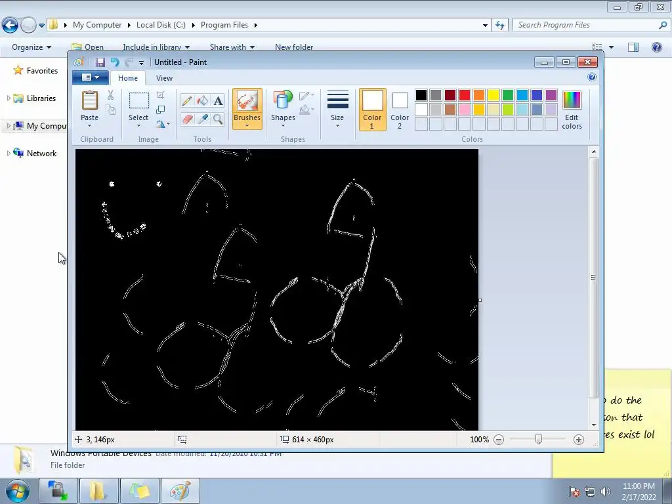Open the Customize Quick Access Toolbar dropdown

click(x=142, y=62)
